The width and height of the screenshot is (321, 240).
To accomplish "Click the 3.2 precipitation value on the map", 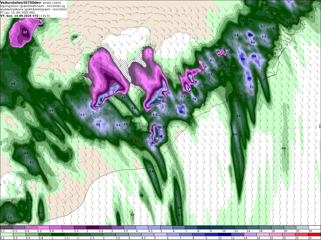I will [x=41, y=213].
